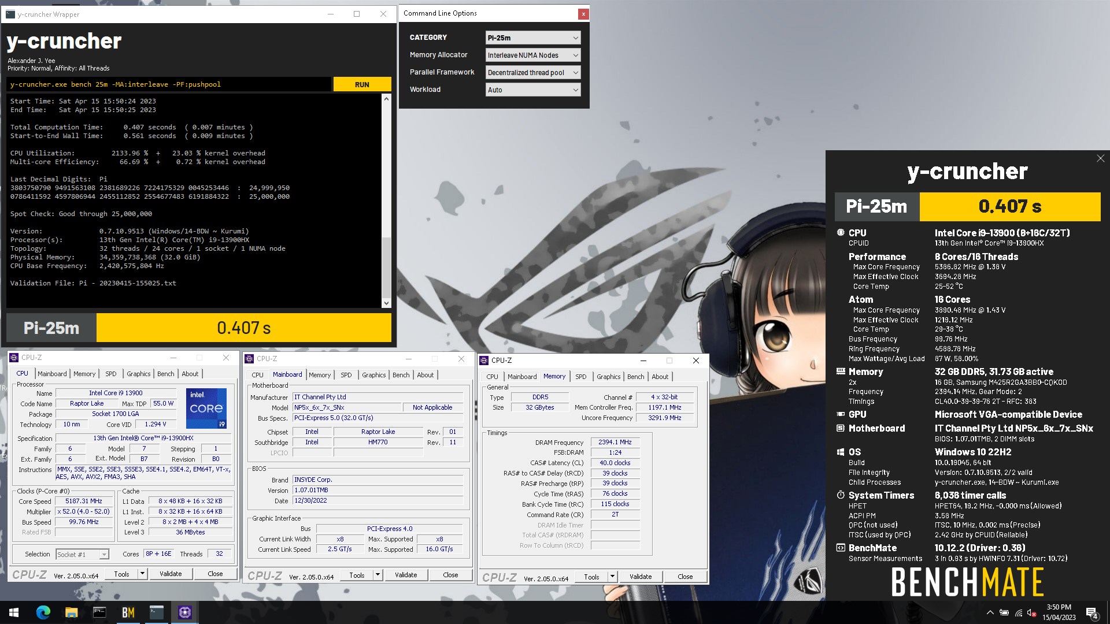Image resolution: width=1110 pixels, height=624 pixels.
Task: Select SPD tab in middle CPU-Z window
Action: click(346, 375)
